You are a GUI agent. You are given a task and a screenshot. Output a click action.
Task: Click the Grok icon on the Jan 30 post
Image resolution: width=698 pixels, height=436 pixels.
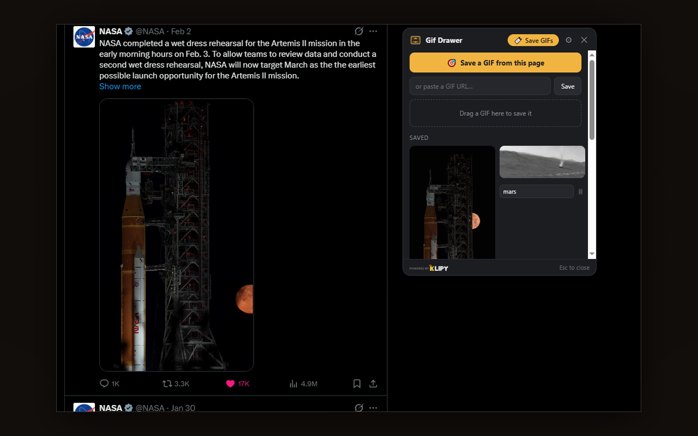coord(359,408)
